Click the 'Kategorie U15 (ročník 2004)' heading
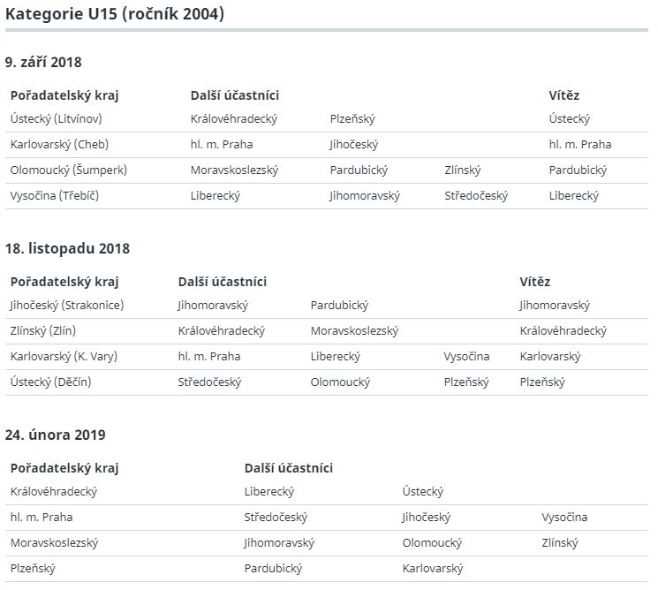Image resolution: width=658 pixels, height=590 pixels. [x=115, y=15]
